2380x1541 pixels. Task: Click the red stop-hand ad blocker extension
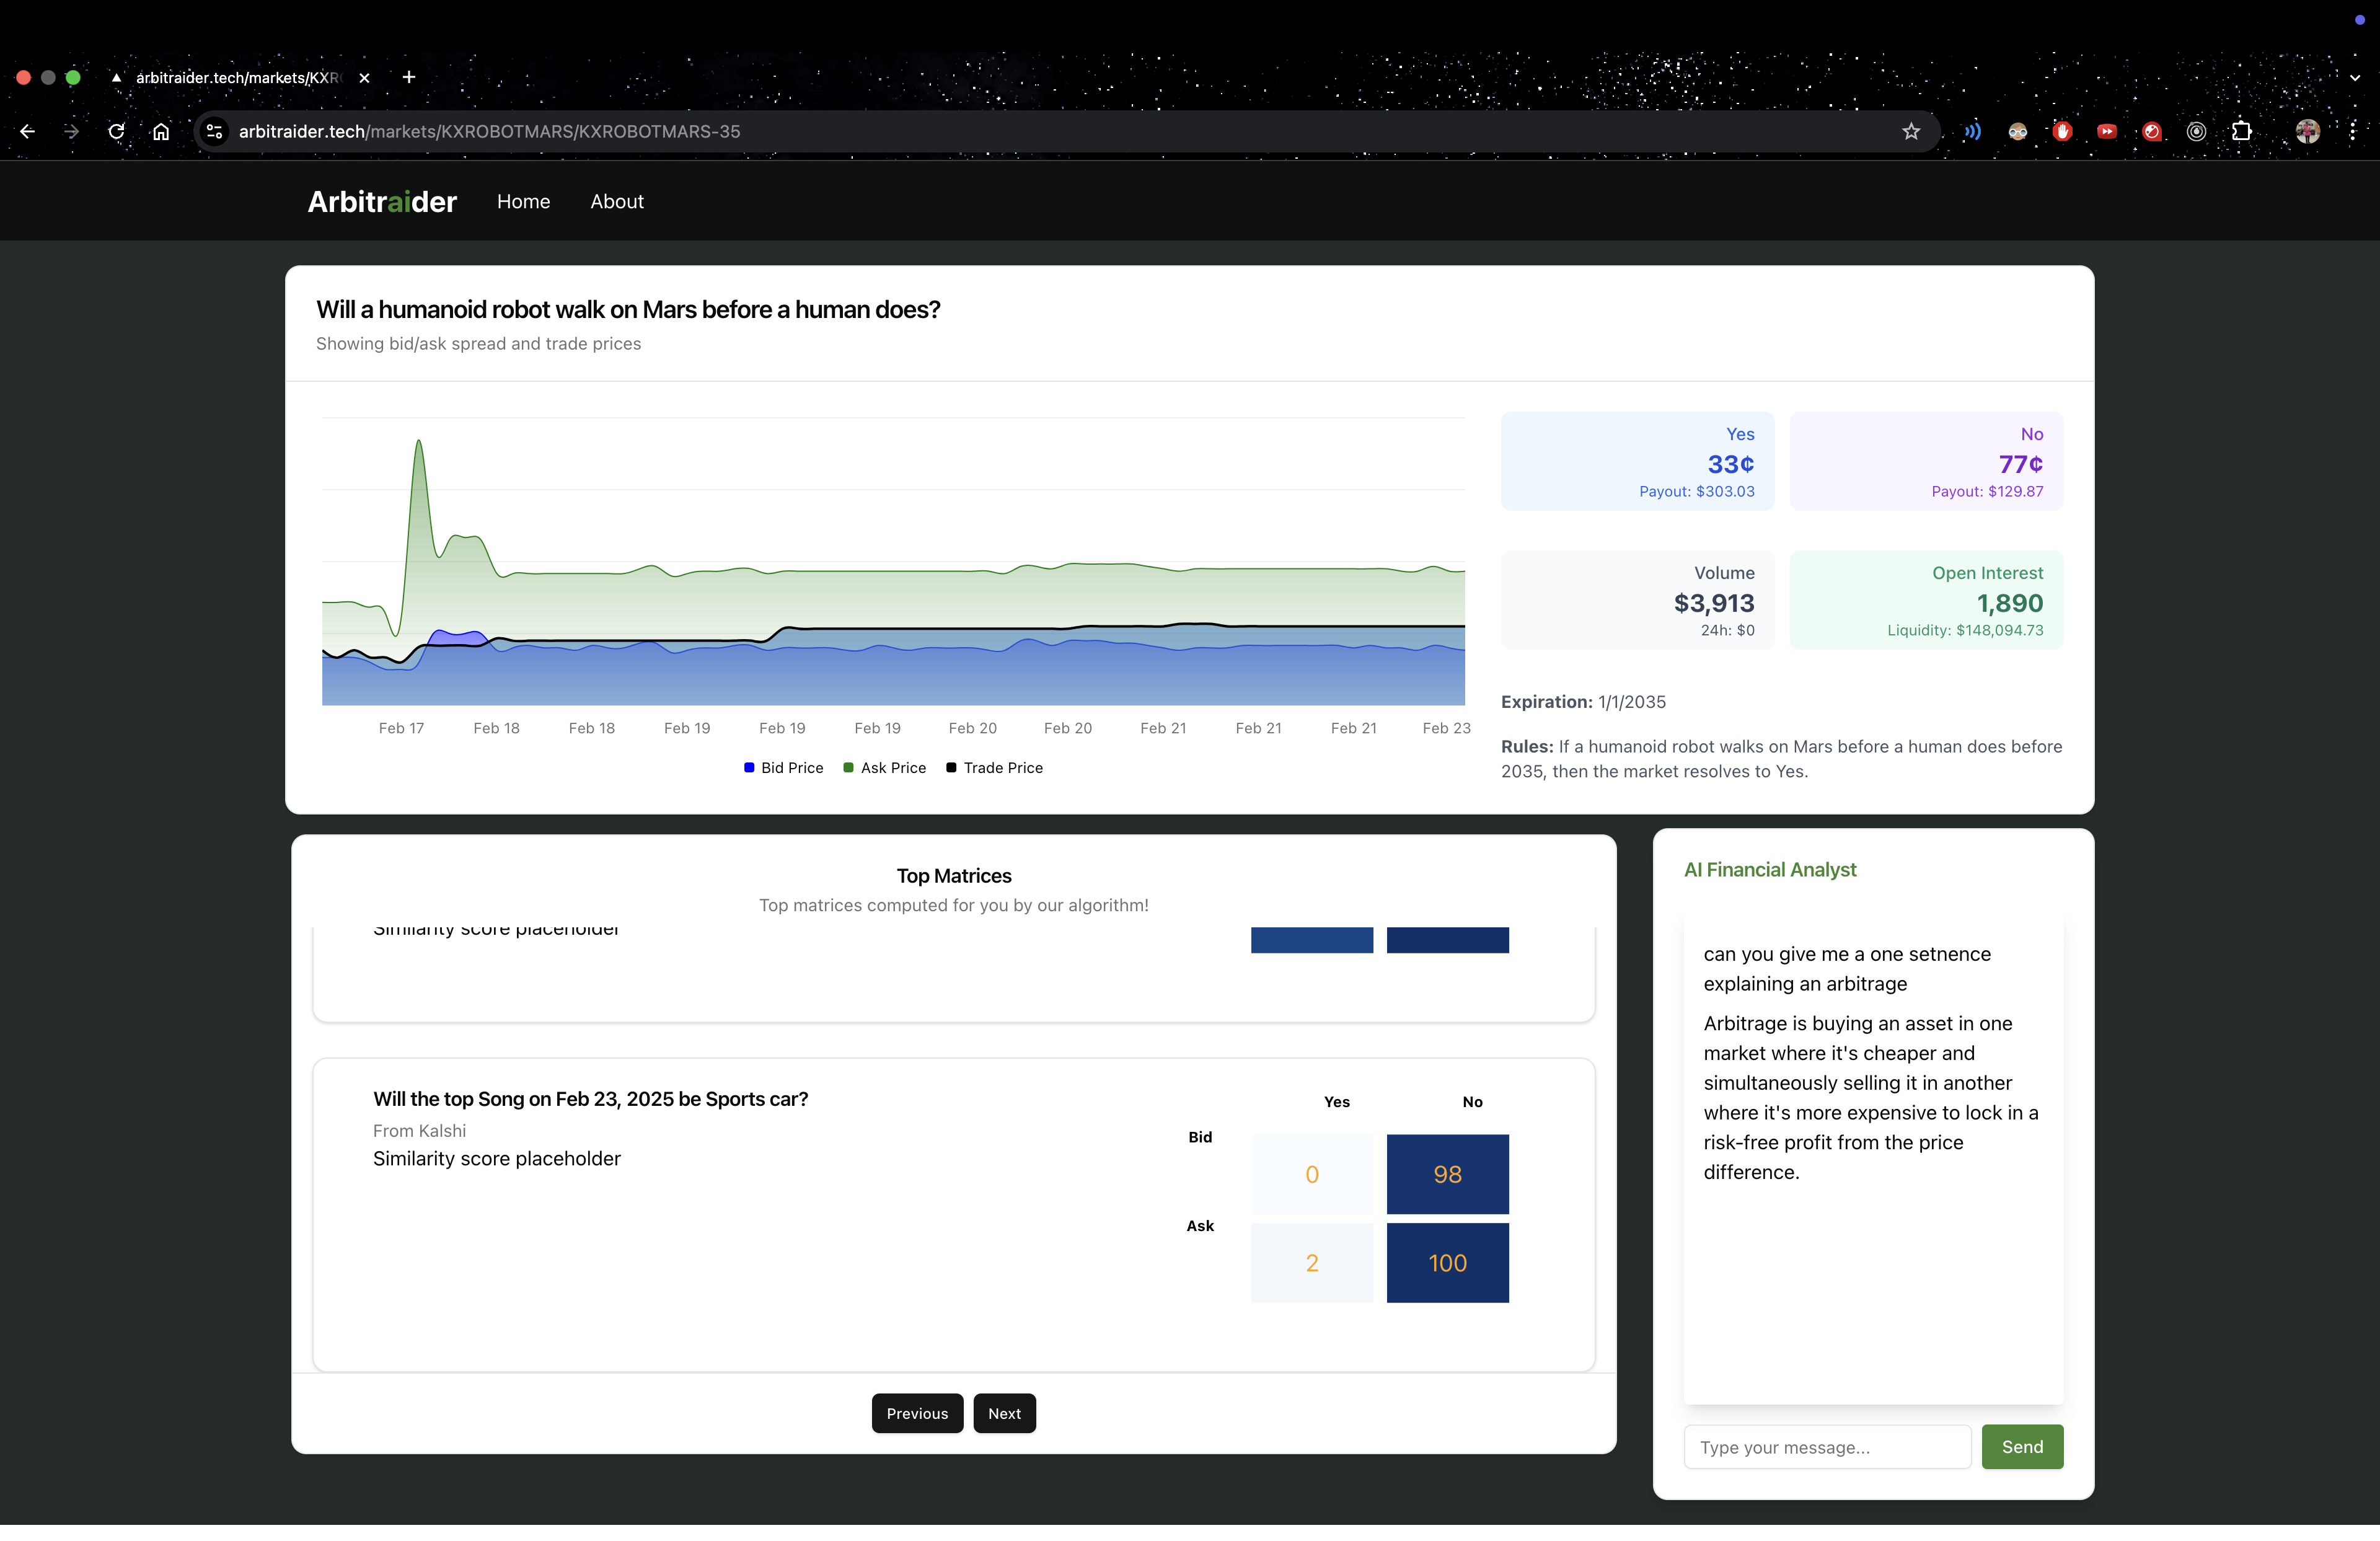tap(2062, 131)
